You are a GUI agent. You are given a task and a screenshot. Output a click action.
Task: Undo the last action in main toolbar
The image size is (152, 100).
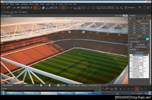coord(3,8)
